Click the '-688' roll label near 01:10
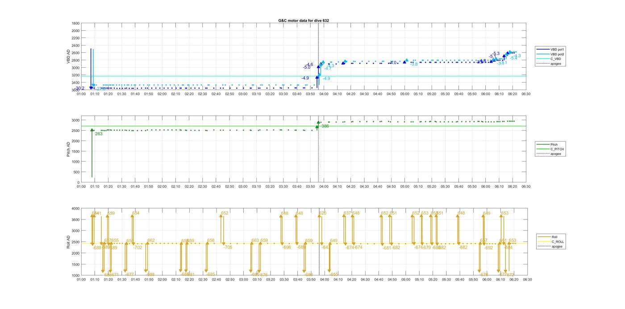This screenshot has height=309, width=625. pyautogui.click(x=97, y=247)
